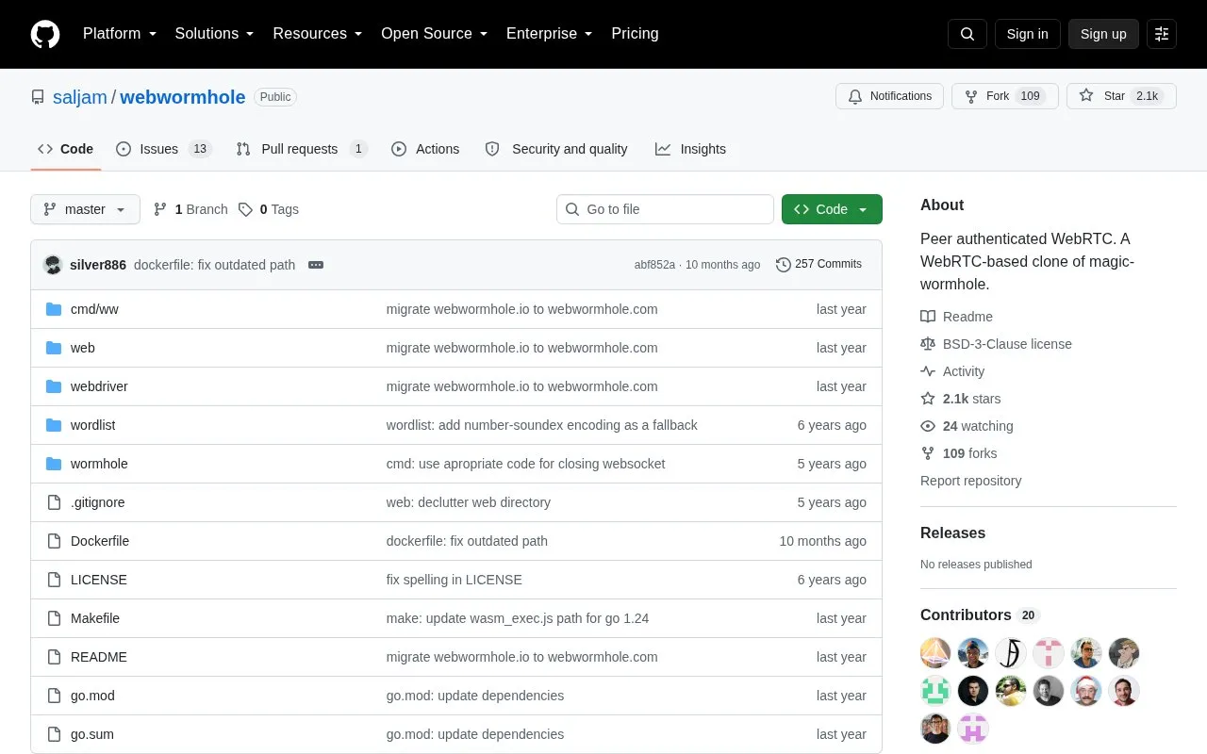Click the scale icon beside BSD-3-Clause license
The height and width of the screenshot is (754, 1207).
tap(928, 344)
